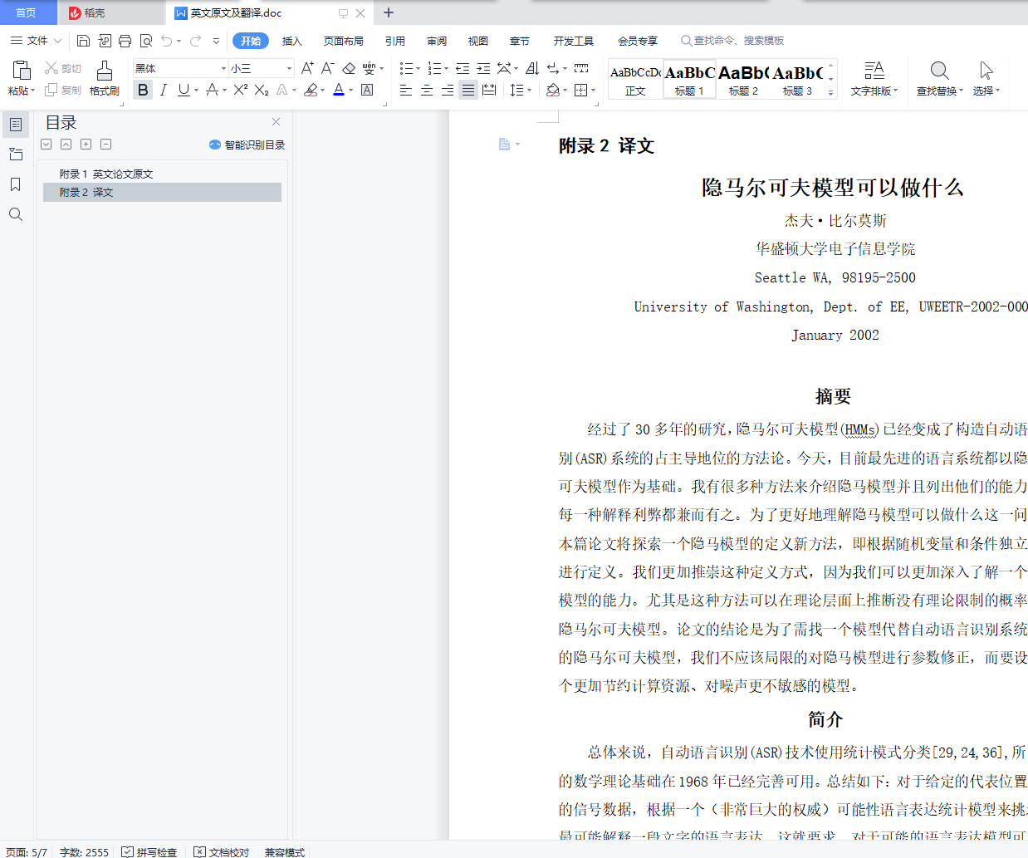Click the Paste clipboard icon
Viewport: 1028px width, 858px height.
tap(22, 70)
